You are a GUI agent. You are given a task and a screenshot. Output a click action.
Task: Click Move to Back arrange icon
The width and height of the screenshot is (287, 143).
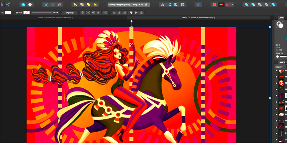[75, 5]
